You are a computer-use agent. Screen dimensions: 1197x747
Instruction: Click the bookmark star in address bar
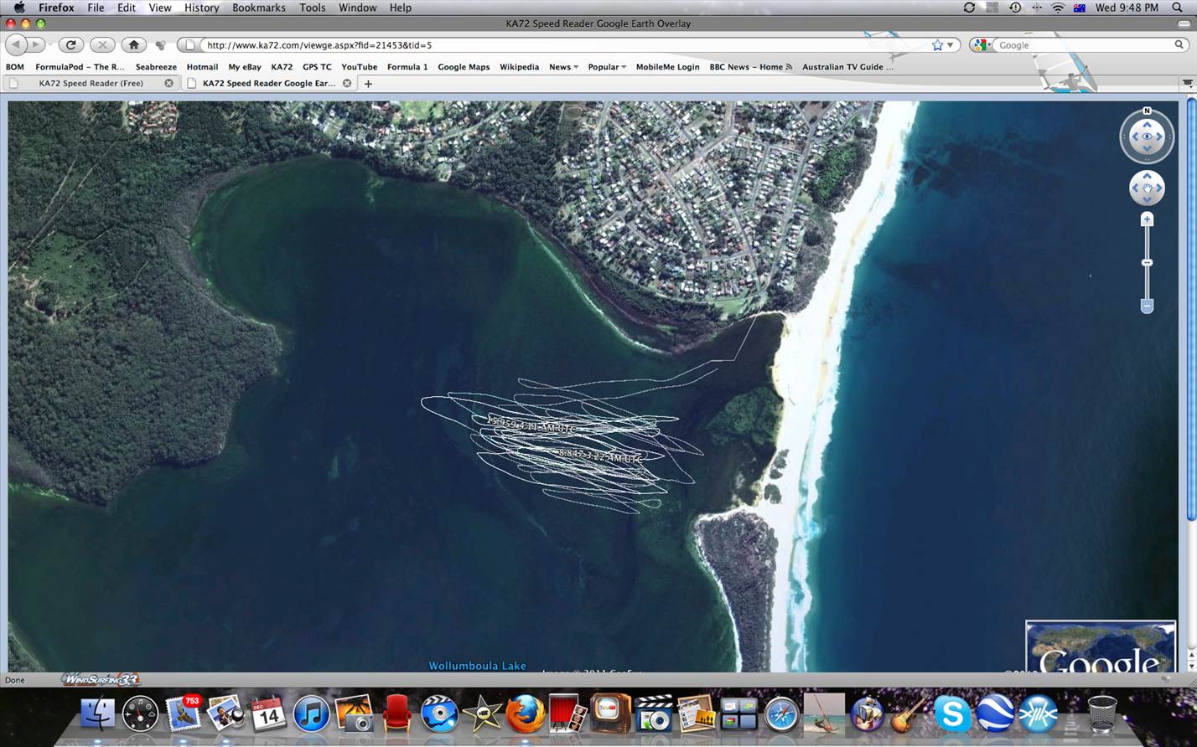pos(937,45)
